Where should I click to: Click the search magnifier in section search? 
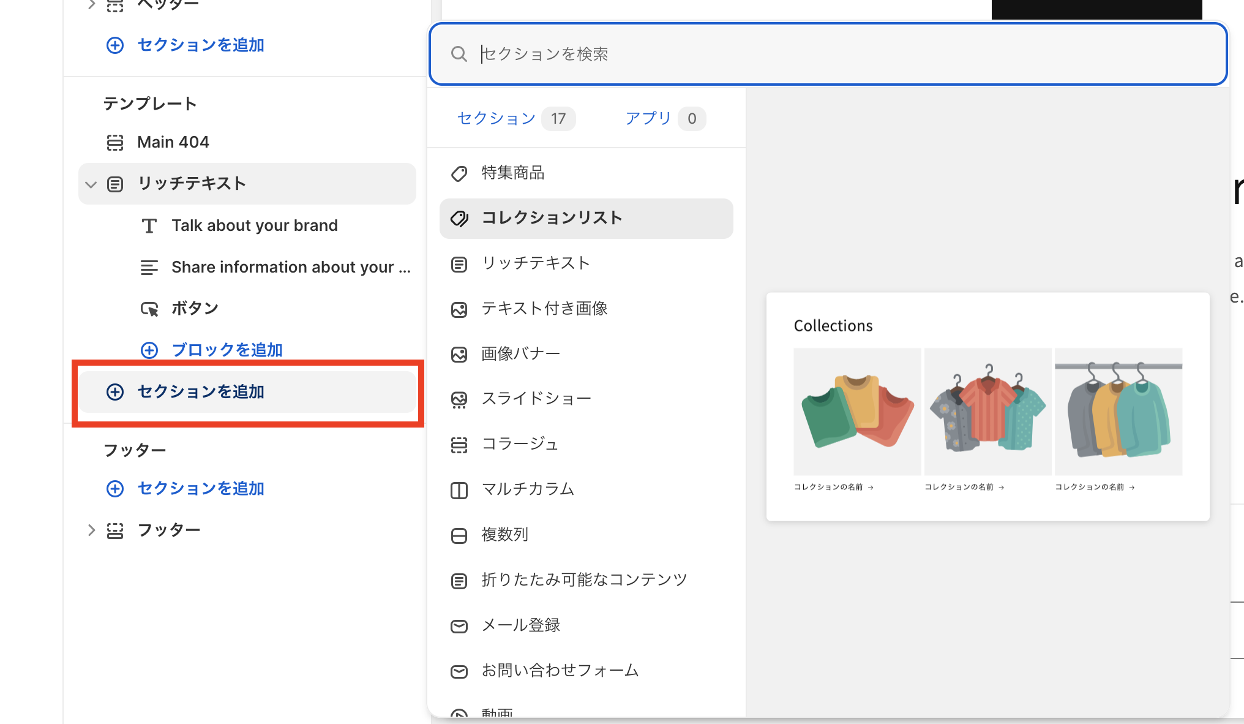pos(459,54)
